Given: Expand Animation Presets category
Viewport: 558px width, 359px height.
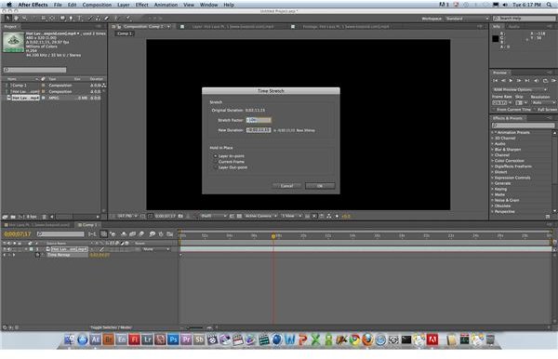Looking at the screenshot, I should pyautogui.click(x=493, y=132).
